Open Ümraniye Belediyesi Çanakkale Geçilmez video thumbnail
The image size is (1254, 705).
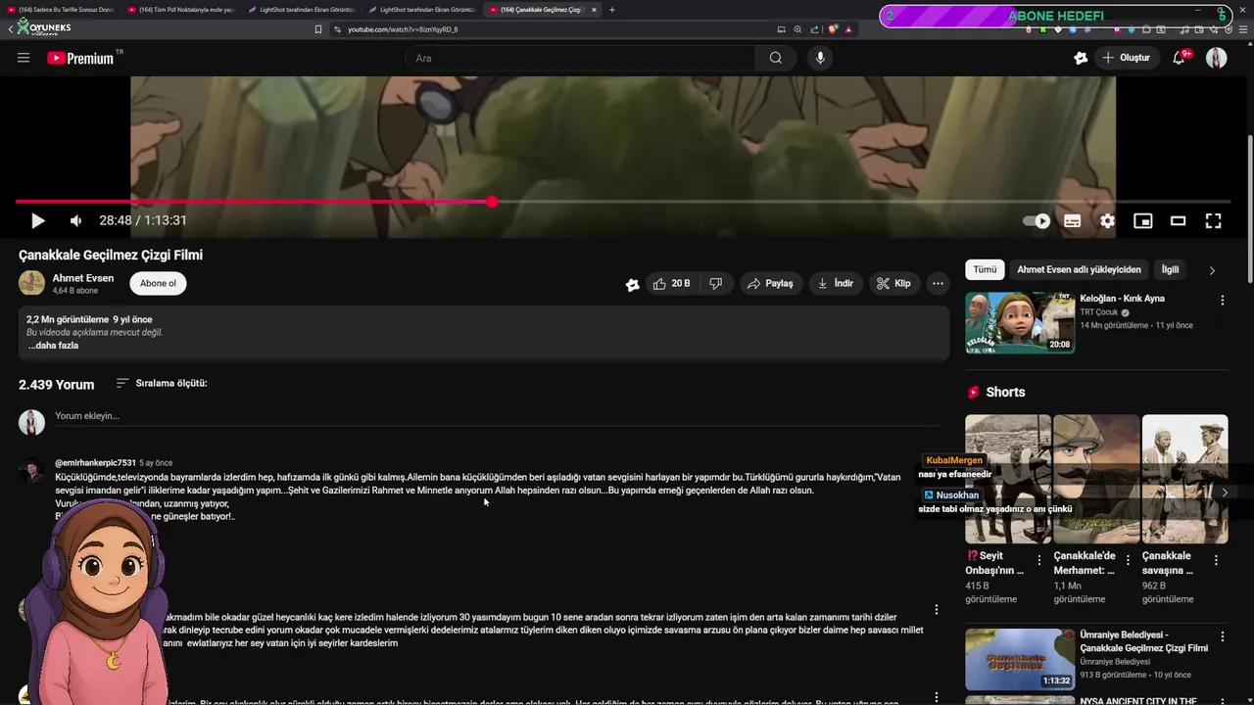[x=1020, y=659]
